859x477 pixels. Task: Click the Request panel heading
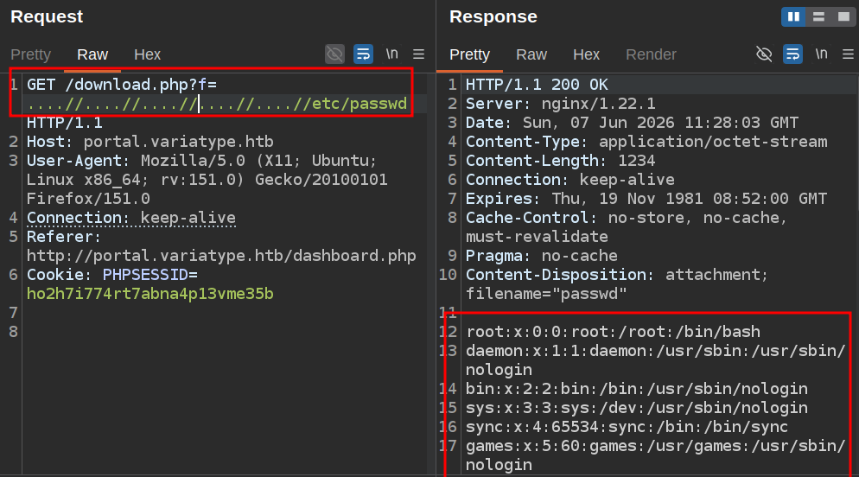click(47, 17)
